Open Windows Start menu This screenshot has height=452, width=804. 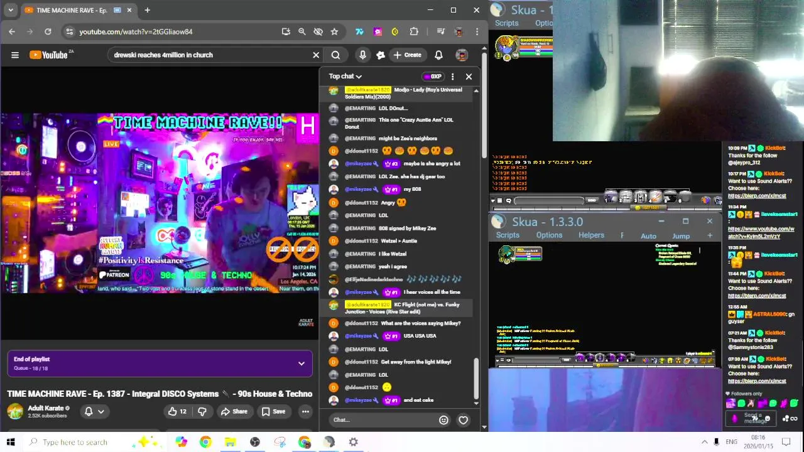pos(11,442)
